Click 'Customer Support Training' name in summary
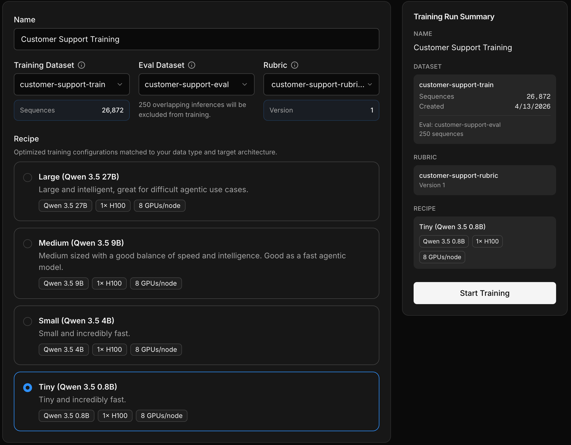This screenshot has width=571, height=445. (463, 47)
